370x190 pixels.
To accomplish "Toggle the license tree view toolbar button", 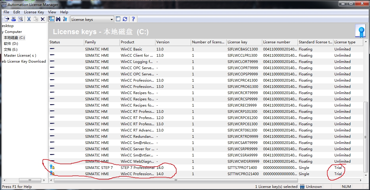I will click(x=51, y=19).
